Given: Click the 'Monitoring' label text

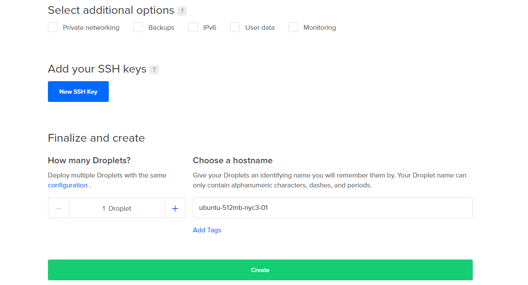Looking at the screenshot, I should tap(319, 28).
